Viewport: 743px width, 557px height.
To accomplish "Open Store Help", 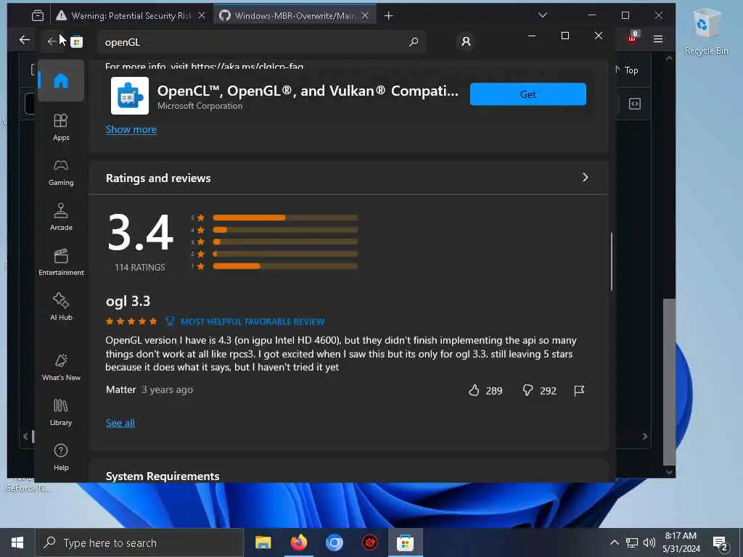I will [x=61, y=457].
